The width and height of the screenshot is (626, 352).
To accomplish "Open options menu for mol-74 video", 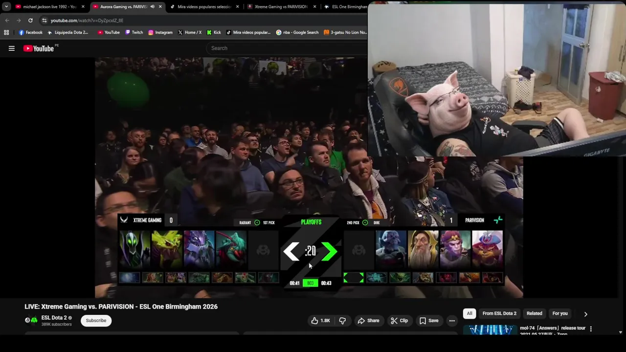I will [591, 329].
